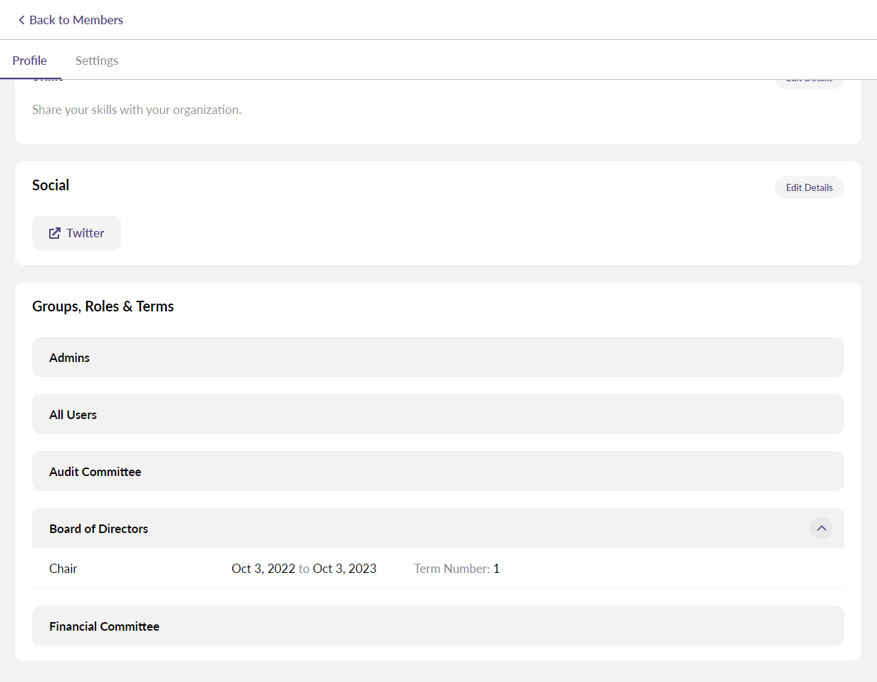
Task: Click the Groups, Roles & Terms heading
Action: pyautogui.click(x=103, y=306)
